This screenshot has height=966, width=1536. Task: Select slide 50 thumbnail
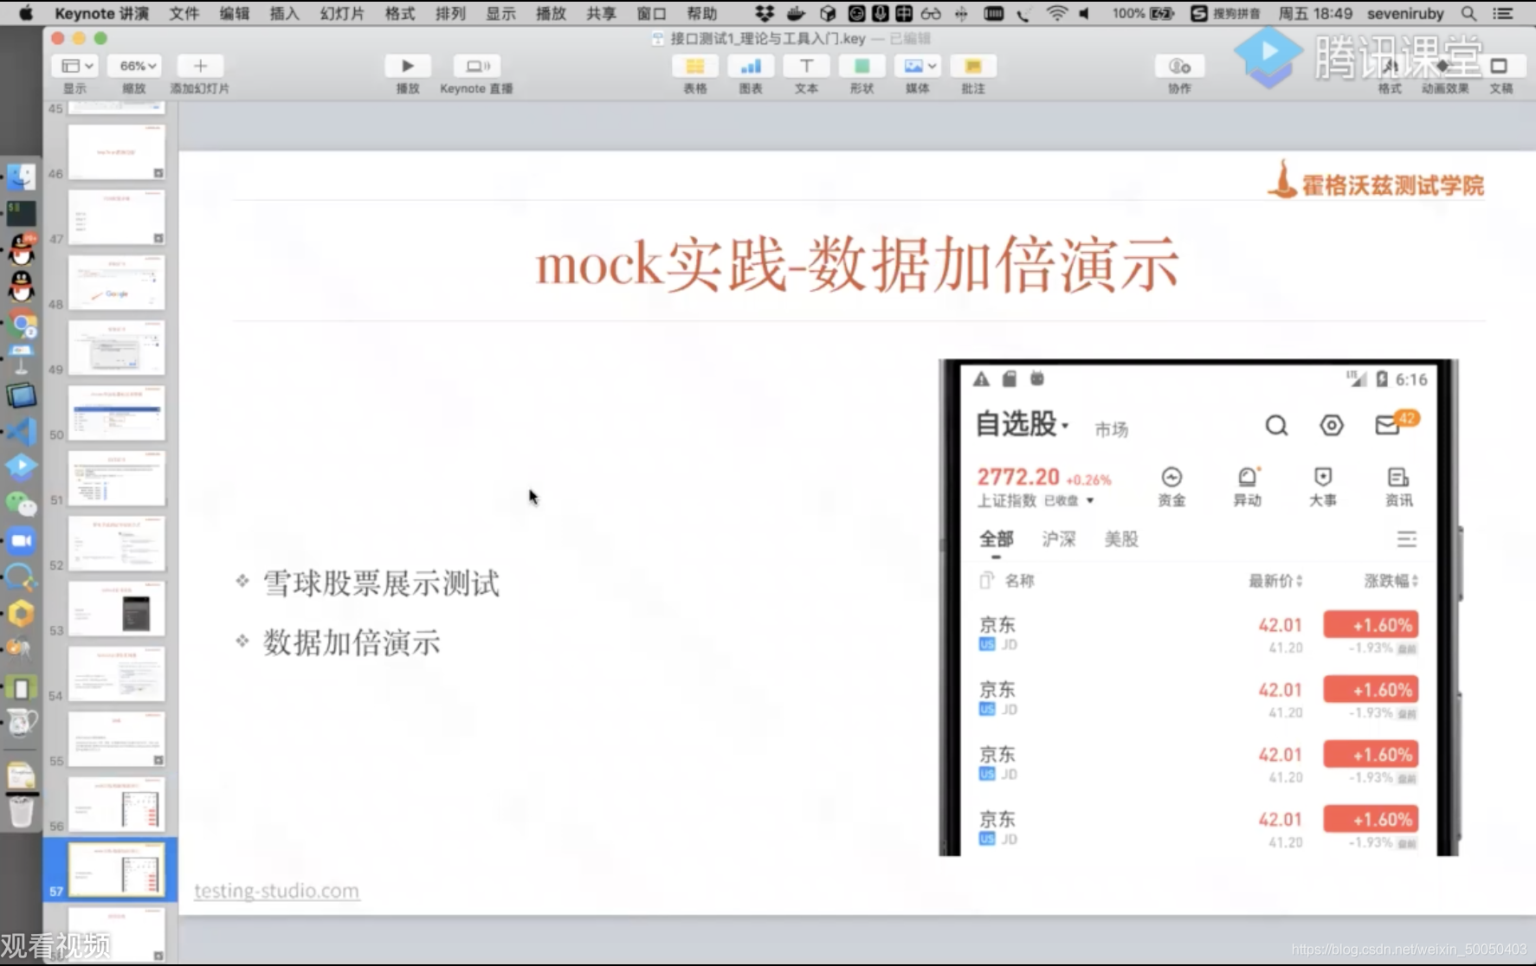coord(116,413)
